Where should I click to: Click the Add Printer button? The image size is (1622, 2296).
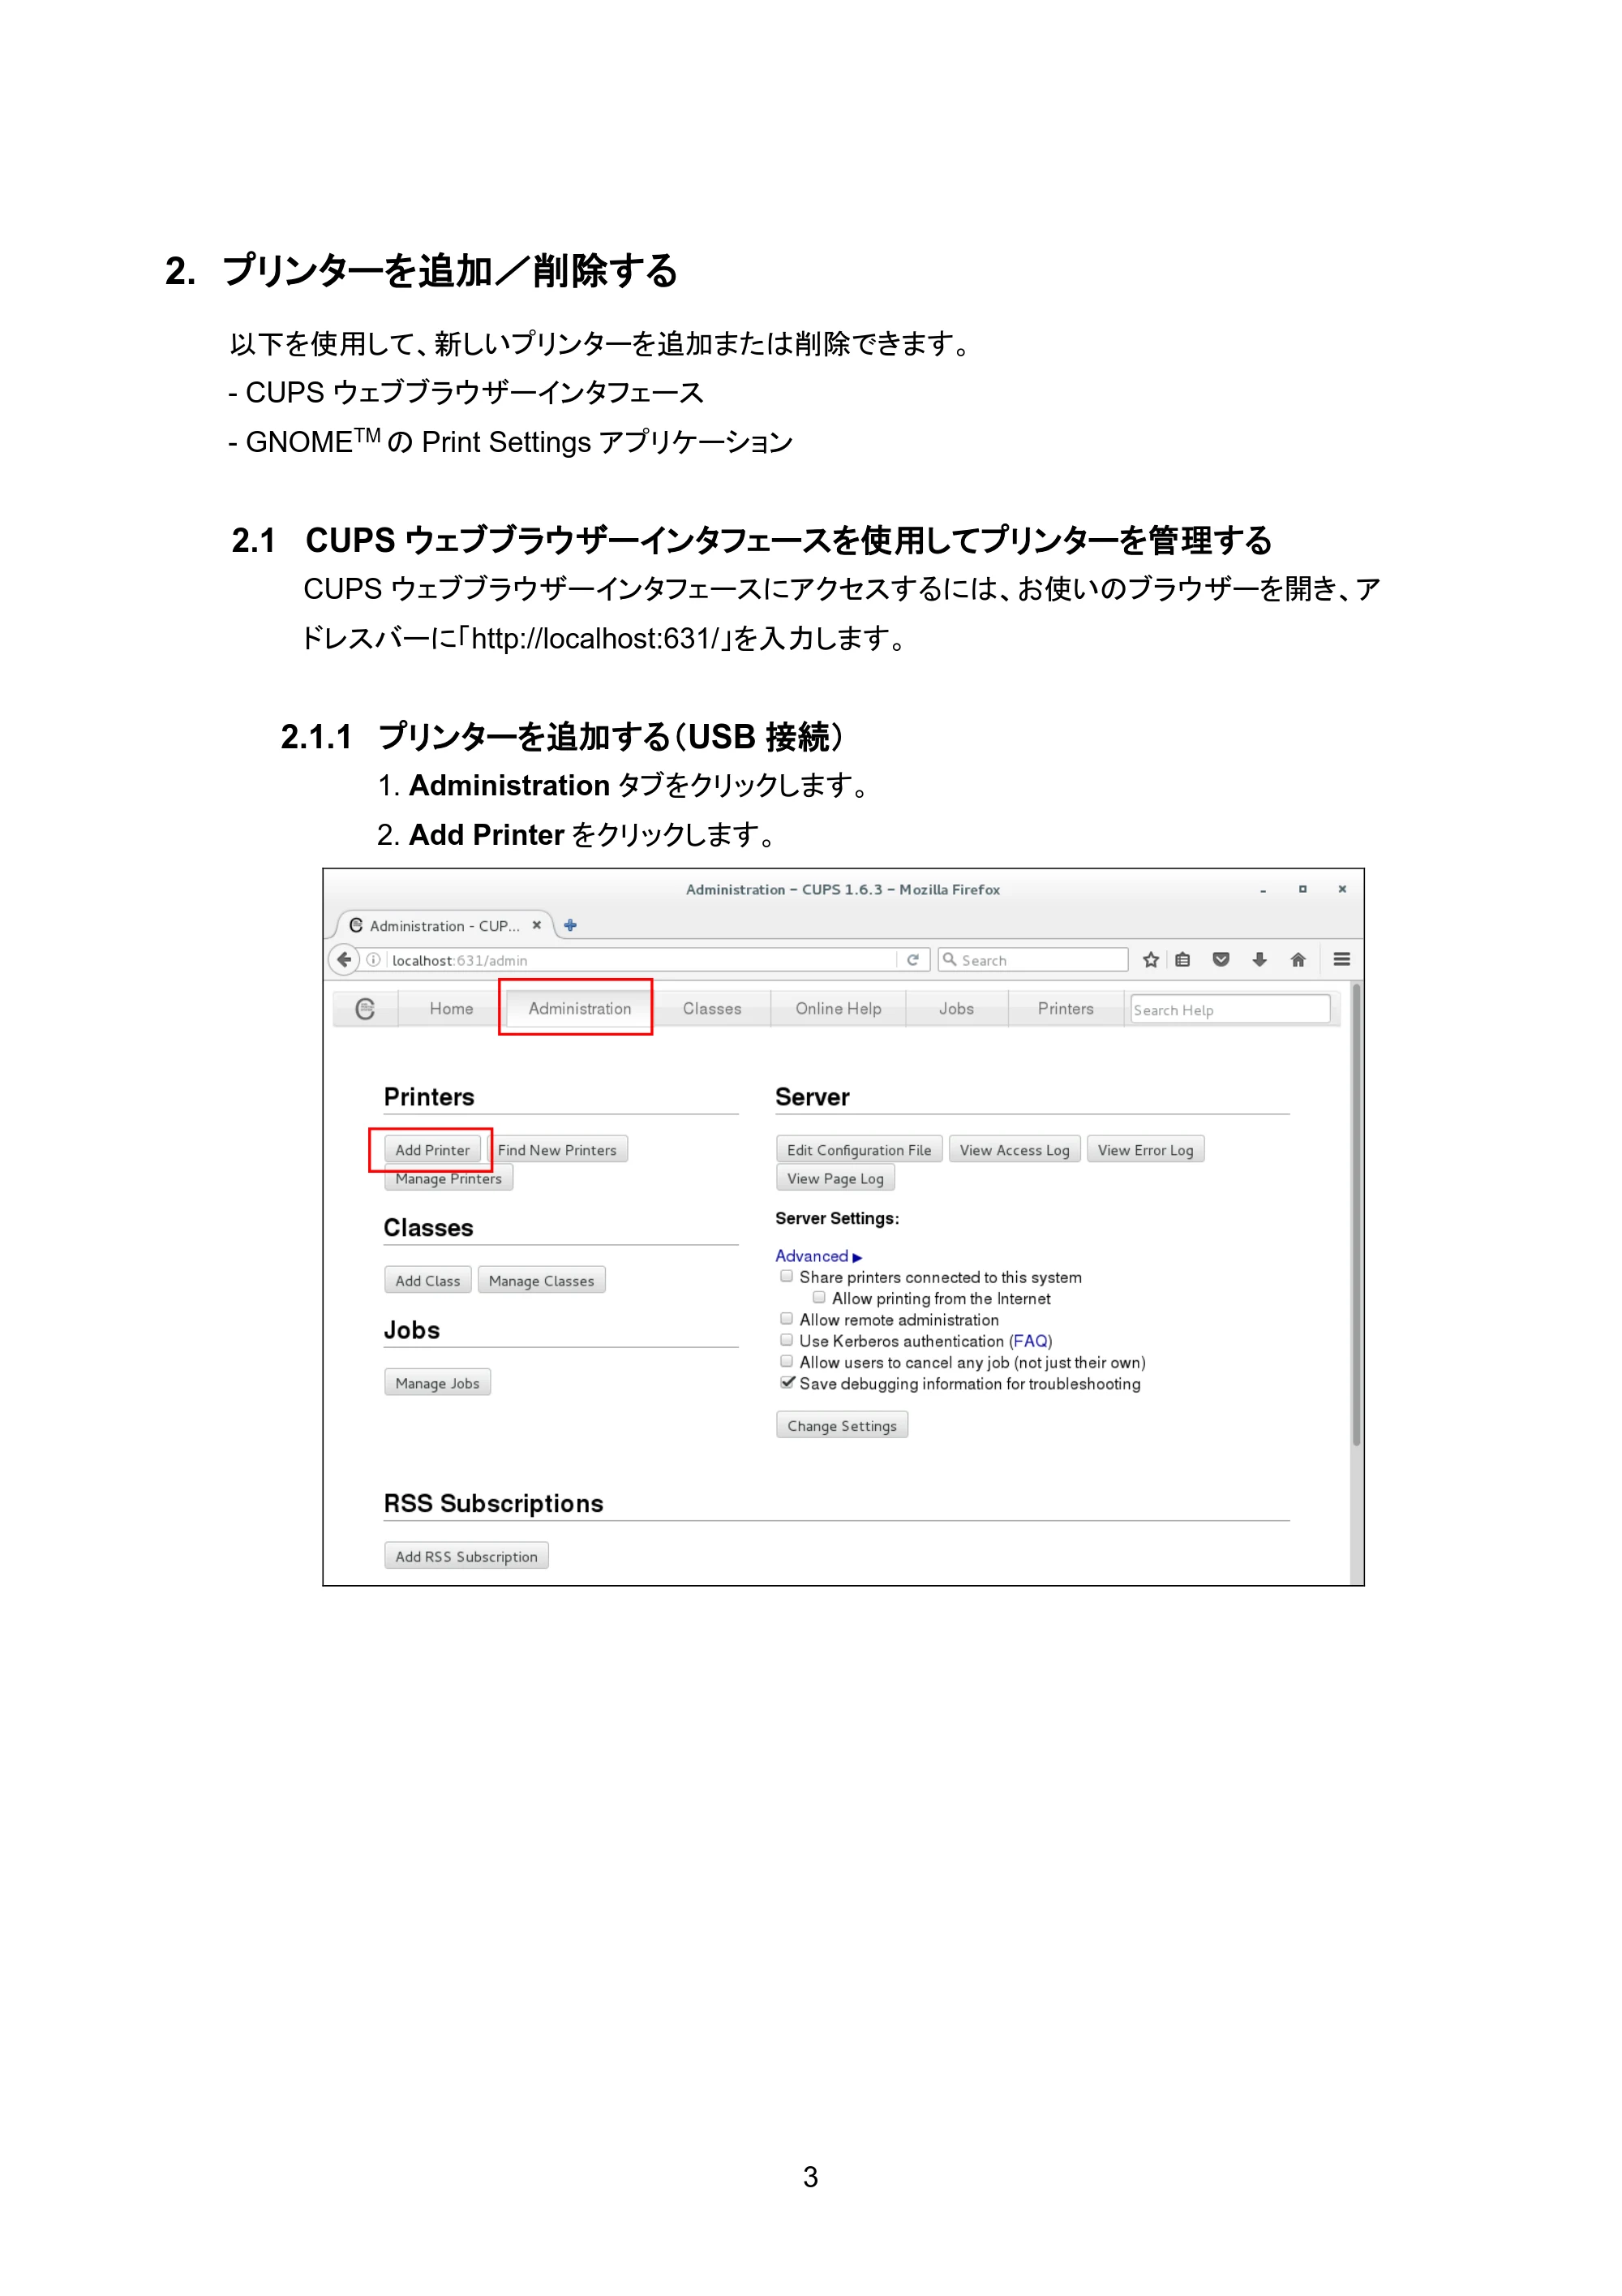431,1150
